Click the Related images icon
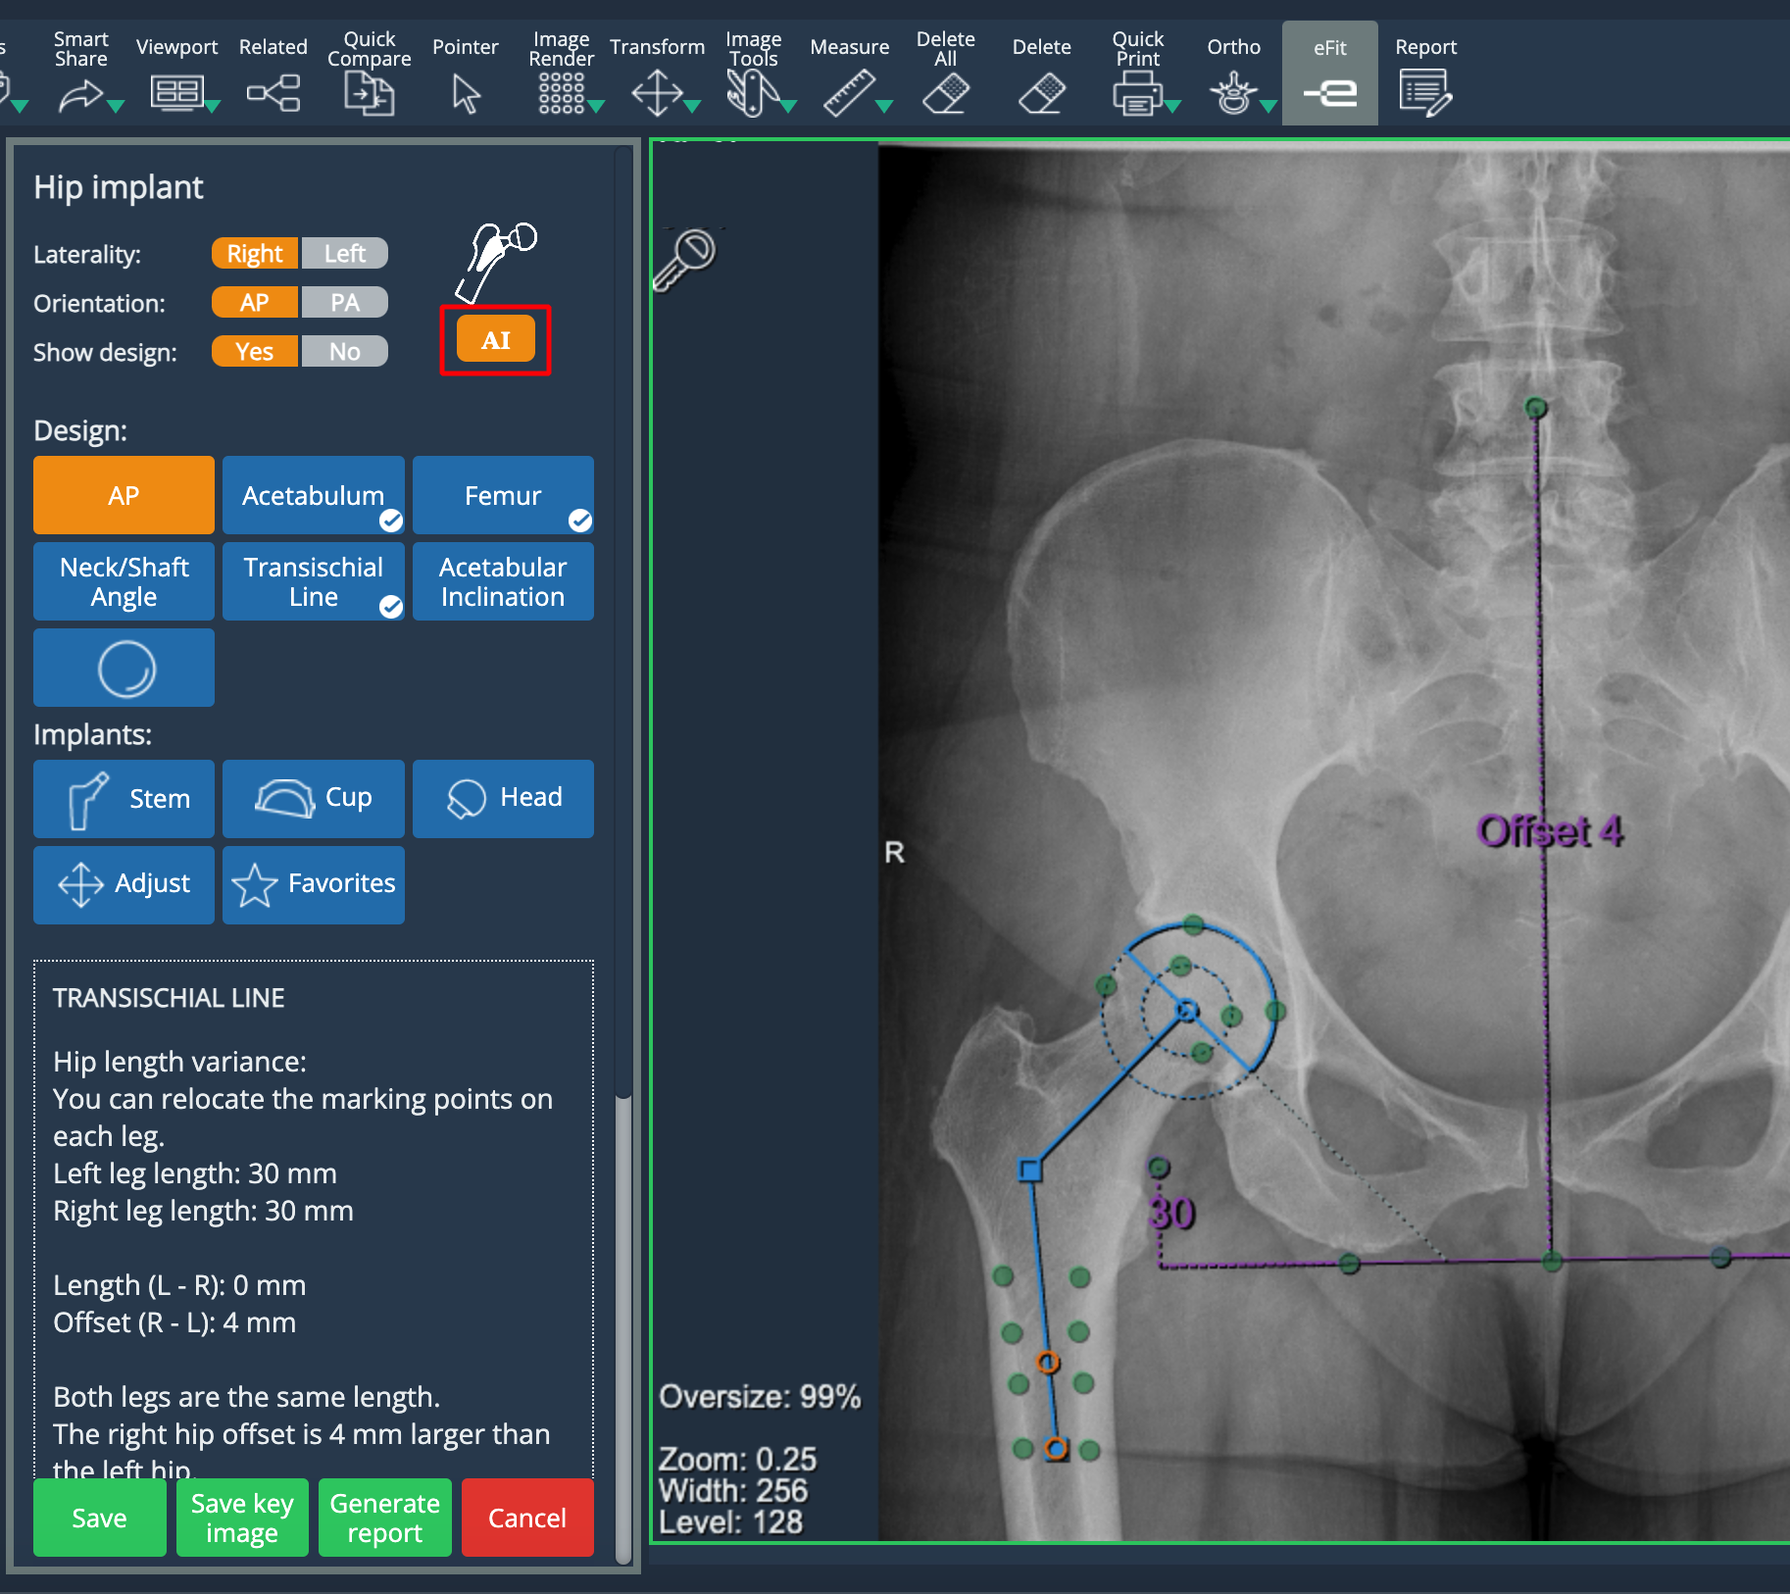The height and width of the screenshot is (1594, 1790). pyautogui.click(x=273, y=94)
